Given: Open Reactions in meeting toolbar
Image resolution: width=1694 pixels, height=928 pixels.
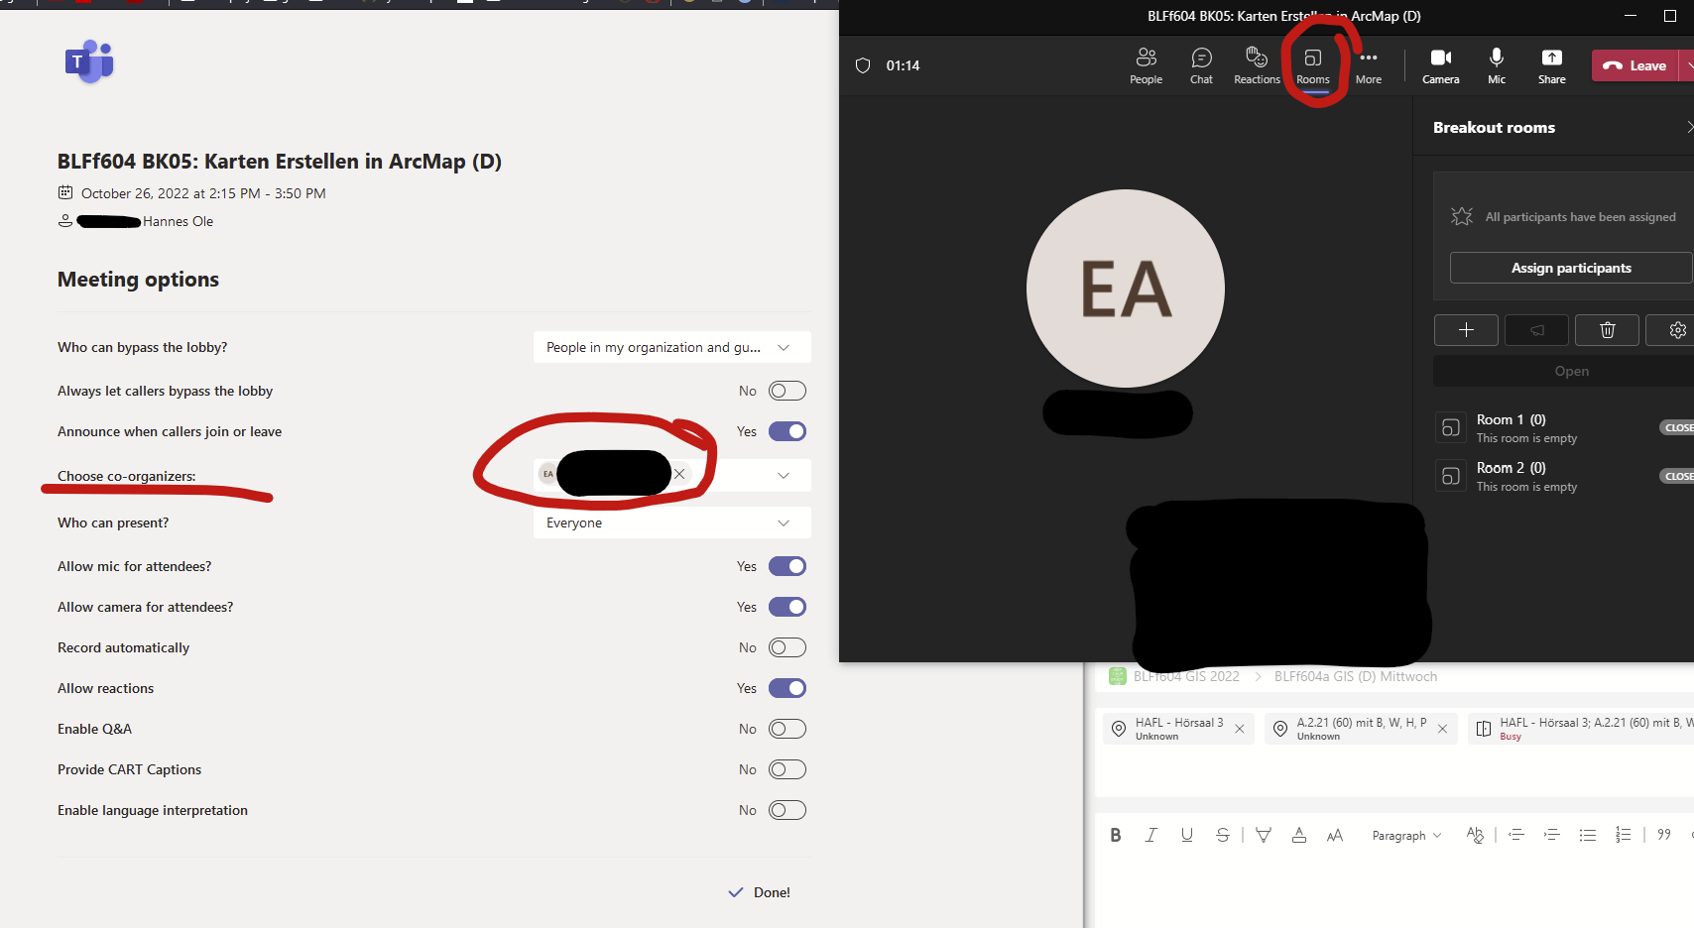Looking at the screenshot, I should pos(1257,65).
